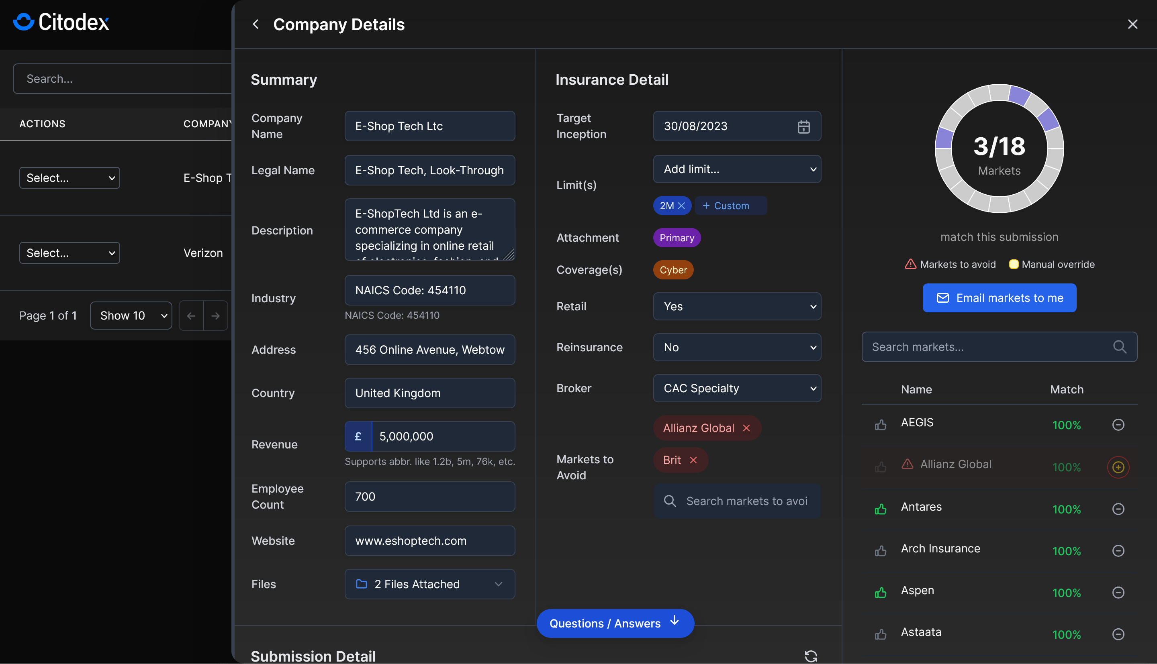Remove the 2M limit tag
Screen dimensions: 1157x664
point(681,206)
